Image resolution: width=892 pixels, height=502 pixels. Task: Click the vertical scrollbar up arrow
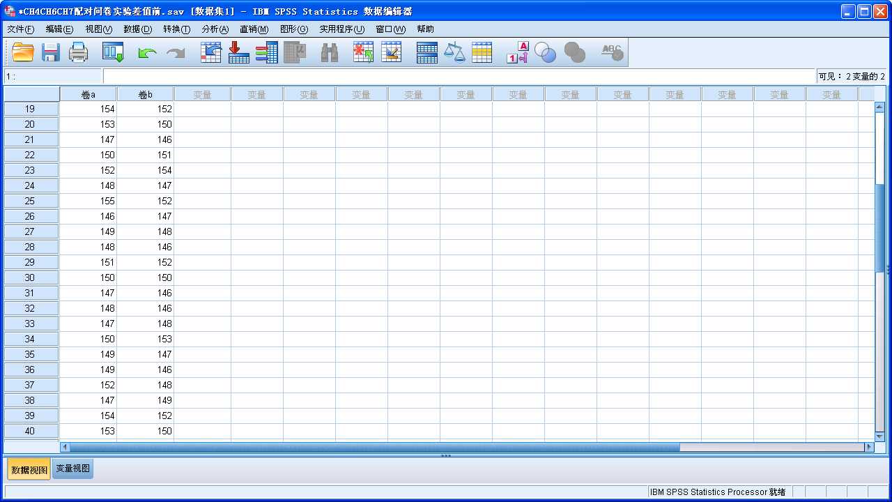[x=879, y=107]
